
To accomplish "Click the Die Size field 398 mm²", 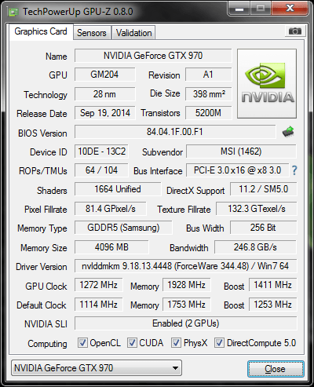I will [208, 94].
